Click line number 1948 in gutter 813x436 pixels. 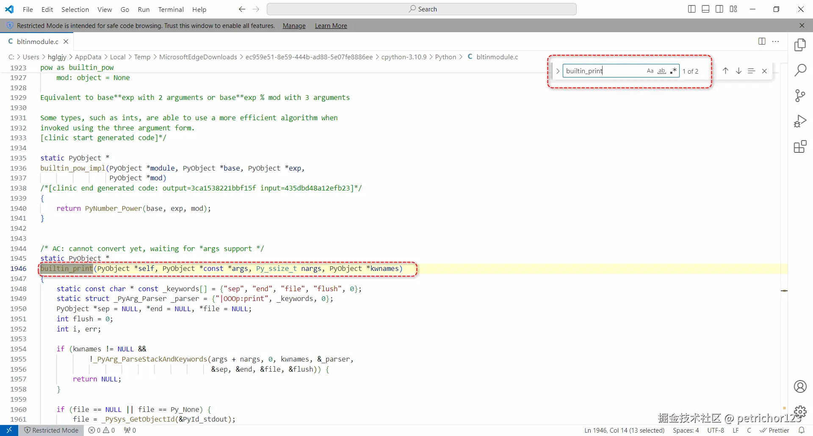[18, 289]
